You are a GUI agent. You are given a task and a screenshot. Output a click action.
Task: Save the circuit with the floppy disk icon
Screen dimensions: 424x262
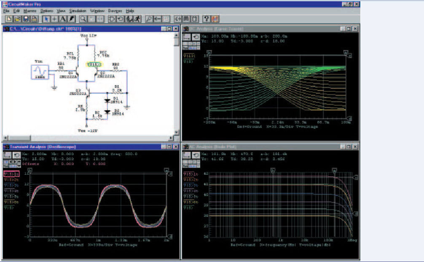[25, 19]
